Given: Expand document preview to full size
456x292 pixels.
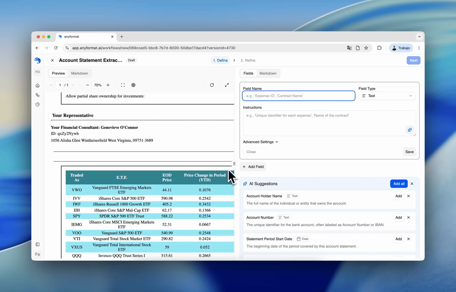Looking at the screenshot, I should click(x=227, y=85).
